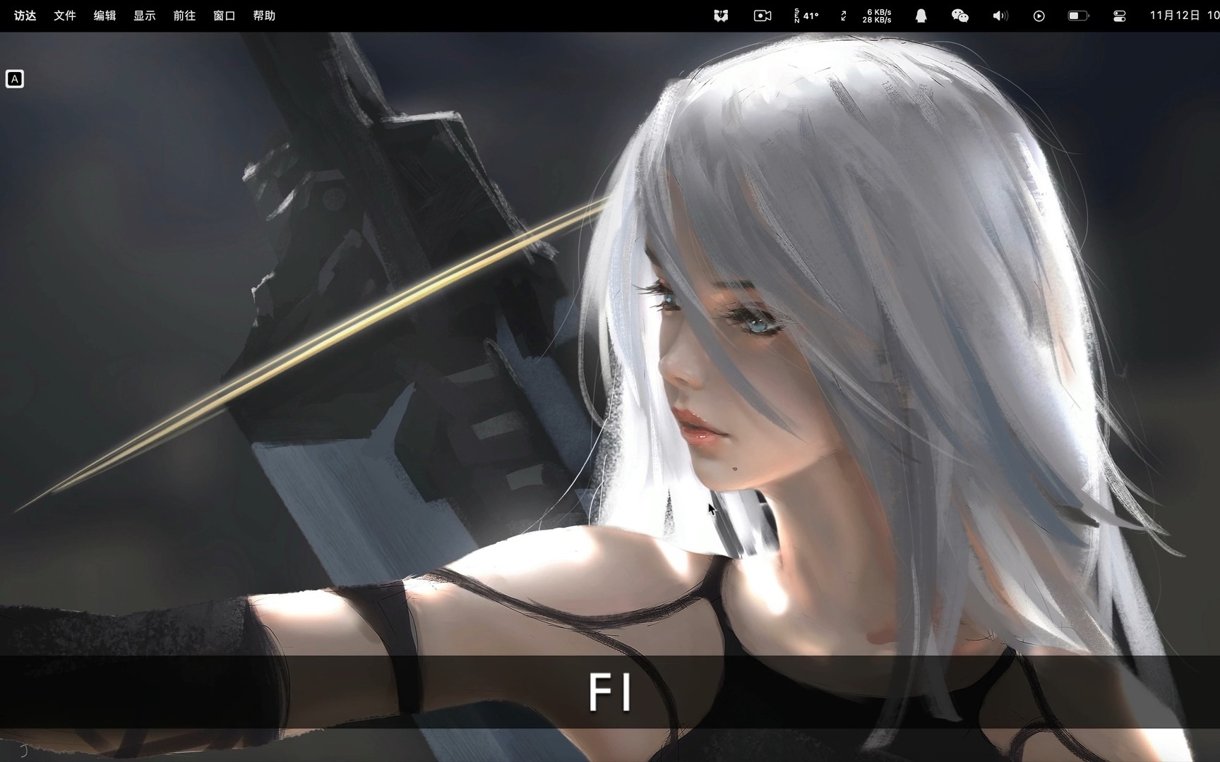Open the 显示 menu

click(145, 16)
